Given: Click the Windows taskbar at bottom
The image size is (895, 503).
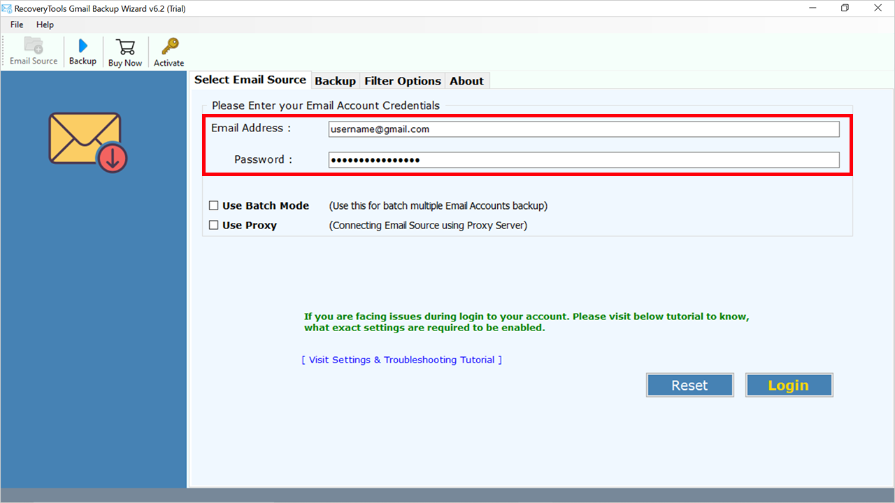Looking at the screenshot, I should [447, 497].
